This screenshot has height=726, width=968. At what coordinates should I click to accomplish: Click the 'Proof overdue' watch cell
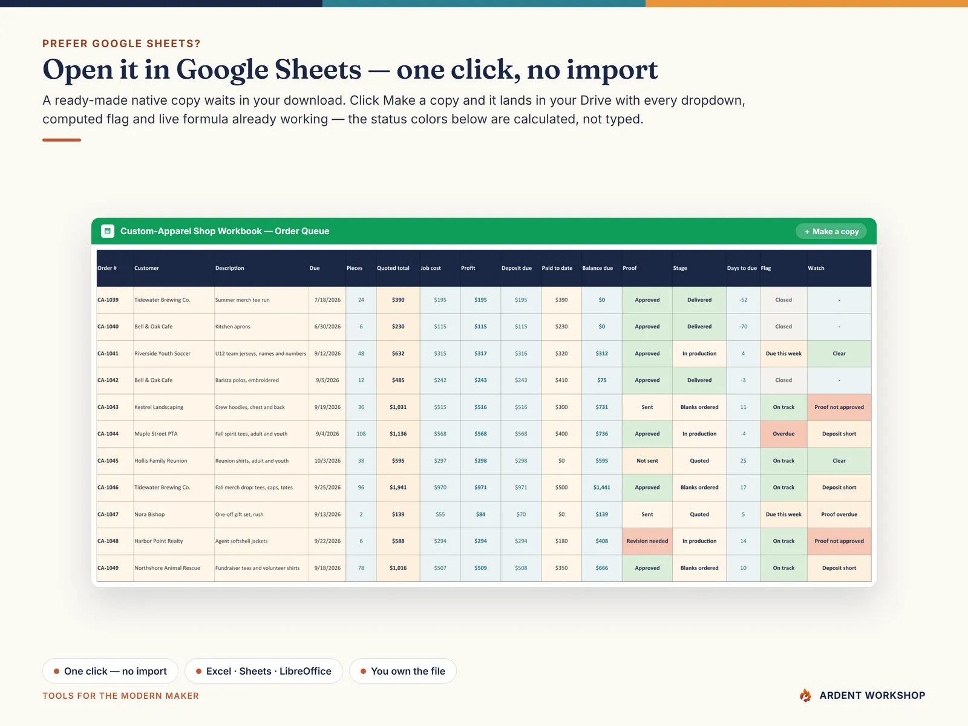coord(839,514)
